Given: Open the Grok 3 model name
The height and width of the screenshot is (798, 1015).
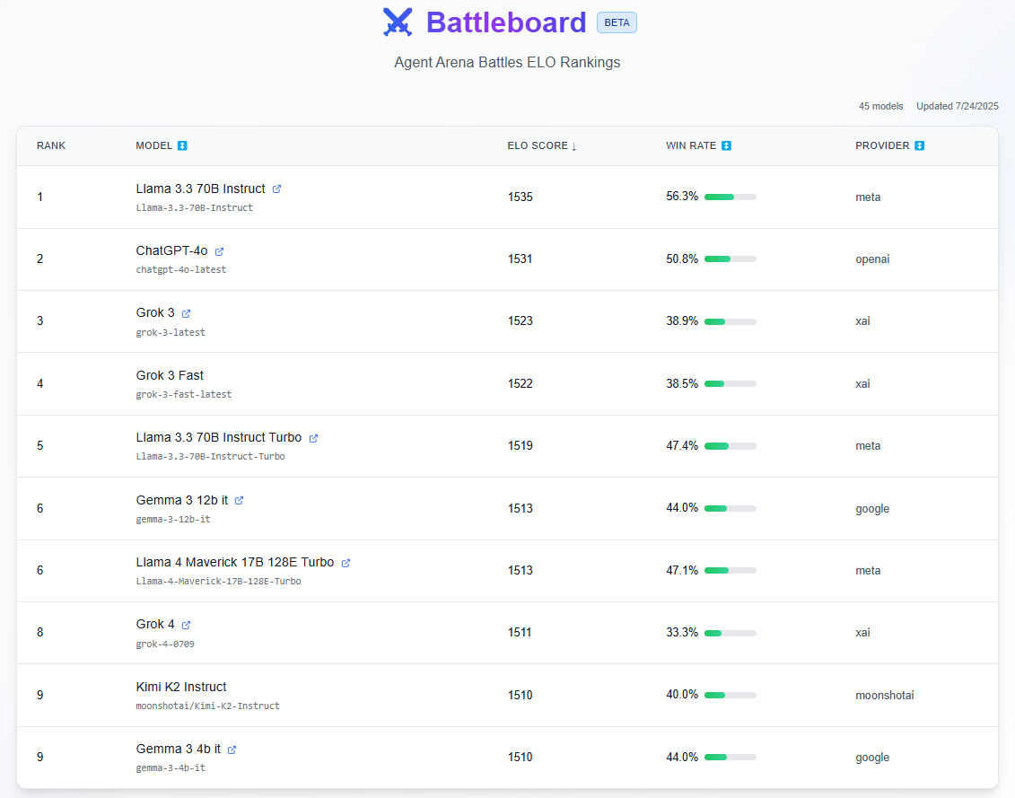Looking at the screenshot, I should [155, 313].
